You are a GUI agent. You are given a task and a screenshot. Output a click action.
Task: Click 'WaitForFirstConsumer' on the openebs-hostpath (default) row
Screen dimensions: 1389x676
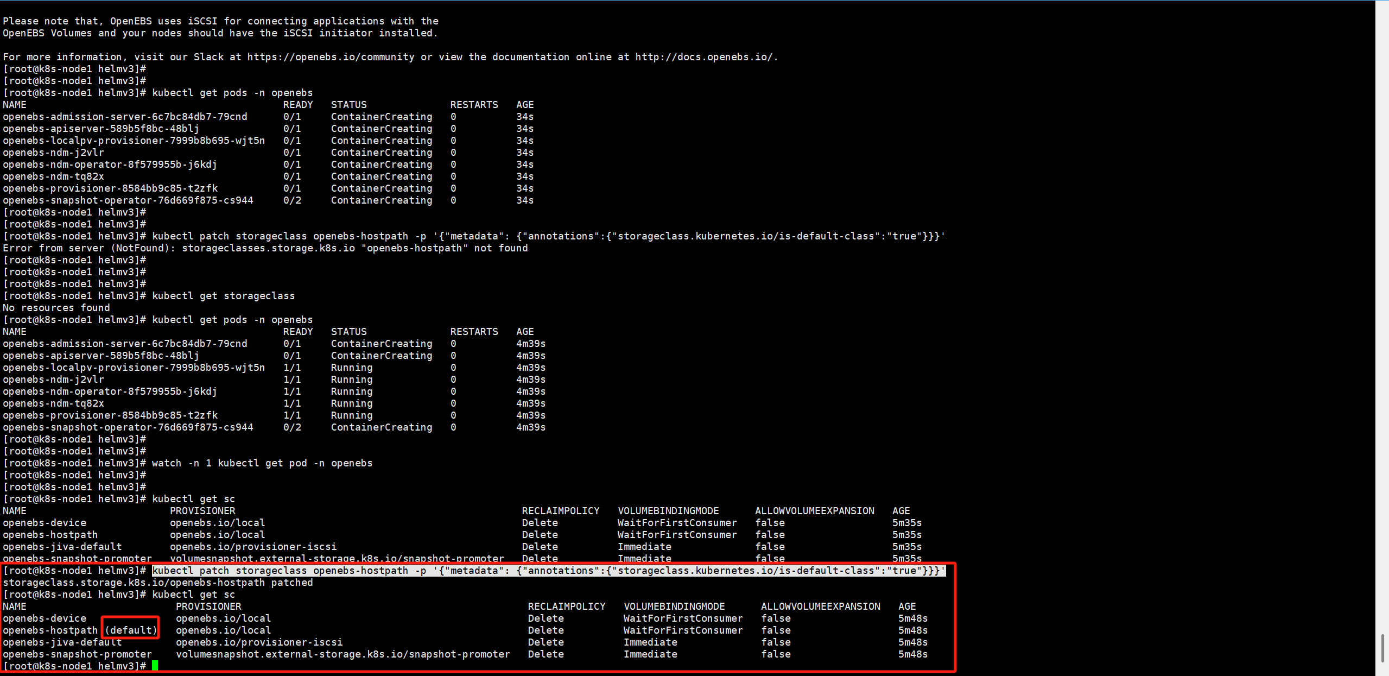point(683,630)
